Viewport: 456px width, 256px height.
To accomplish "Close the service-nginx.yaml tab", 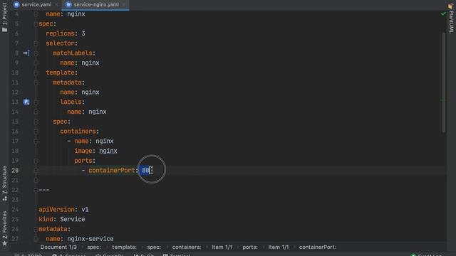I will 124,5.
